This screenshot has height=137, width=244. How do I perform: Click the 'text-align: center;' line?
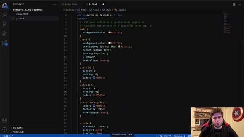click(x=96, y=61)
